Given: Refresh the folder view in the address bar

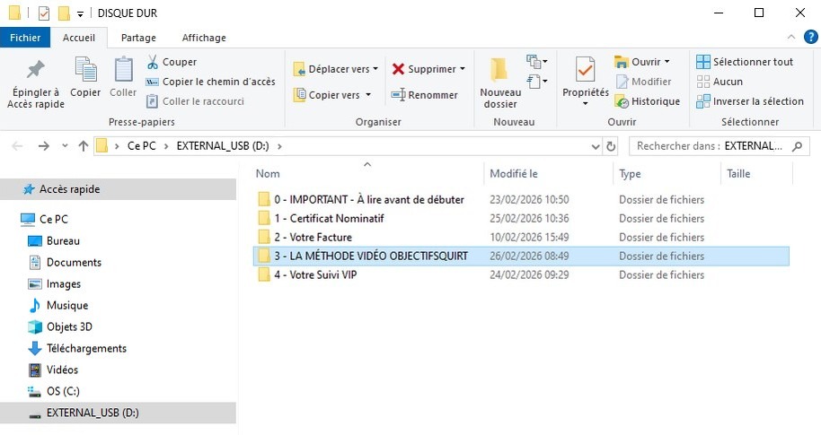Looking at the screenshot, I should coord(612,146).
